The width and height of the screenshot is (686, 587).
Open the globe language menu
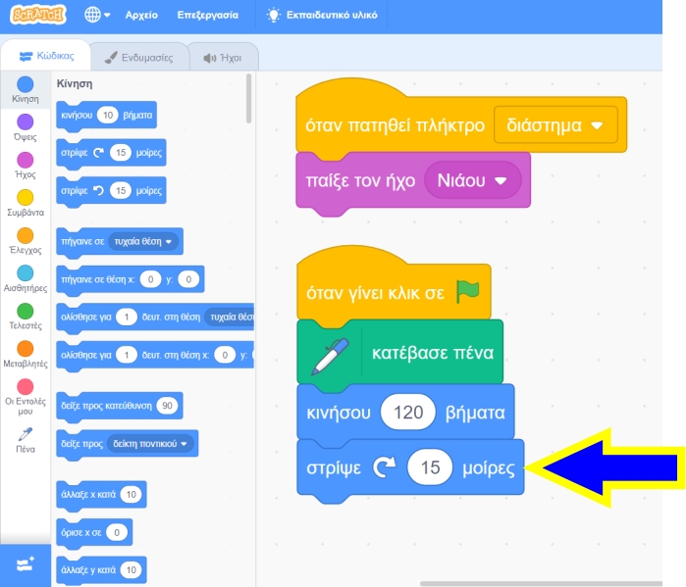(97, 16)
